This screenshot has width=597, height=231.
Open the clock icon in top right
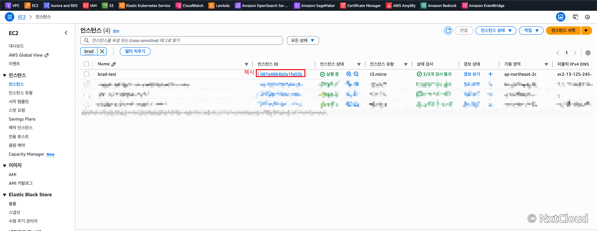tap(587, 17)
